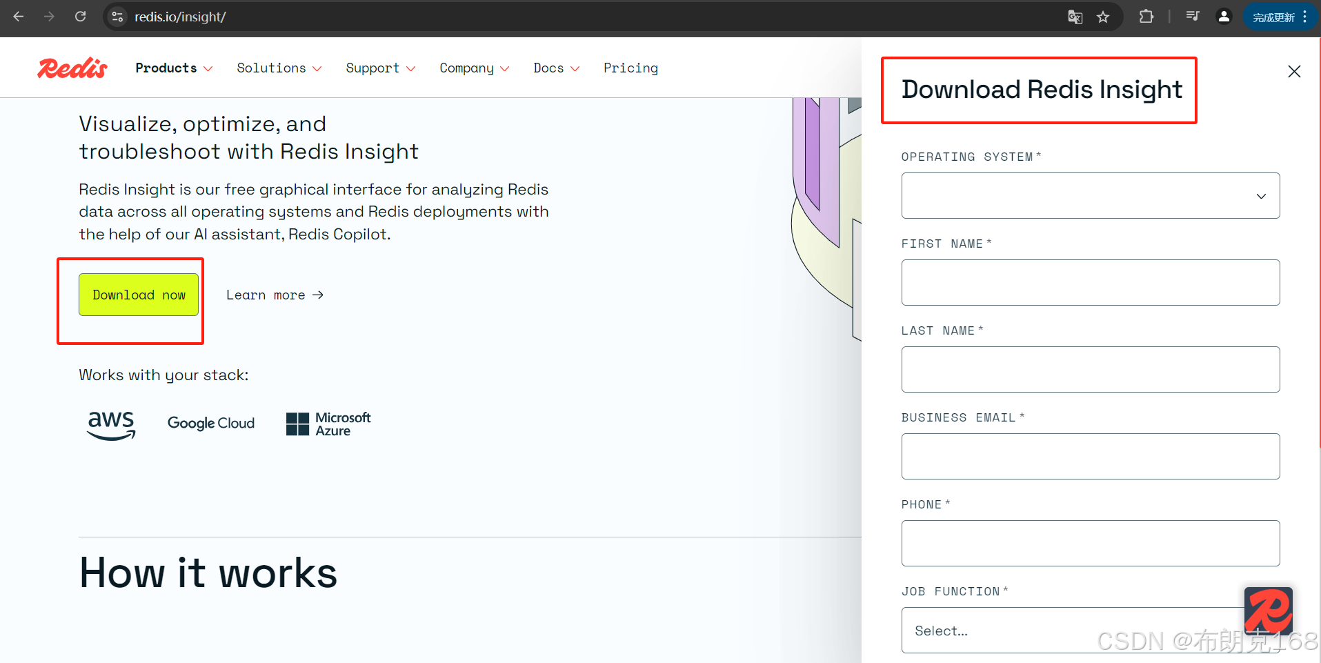Open the Pricing page

pos(630,68)
